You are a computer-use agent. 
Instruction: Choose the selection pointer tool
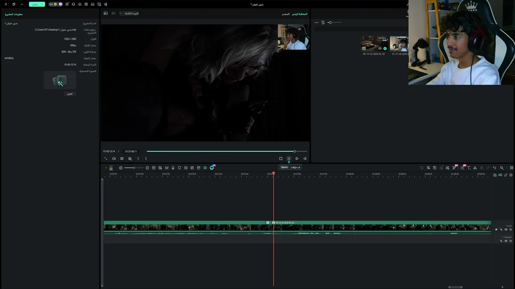[x=502, y=168]
